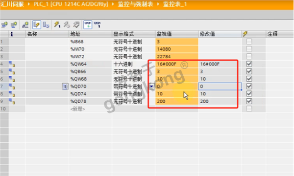Uncheck the modify box for %QD70 row

tap(249, 86)
